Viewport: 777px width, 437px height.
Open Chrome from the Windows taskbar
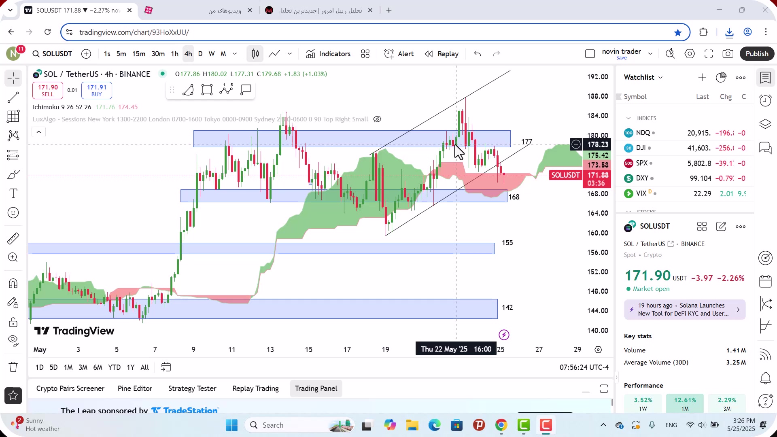pyautogui.click(x=501, y=425)
